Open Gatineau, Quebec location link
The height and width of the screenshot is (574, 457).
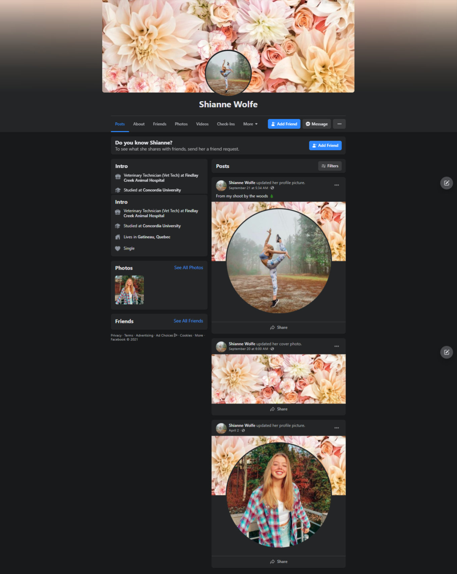tap(154, 237)
